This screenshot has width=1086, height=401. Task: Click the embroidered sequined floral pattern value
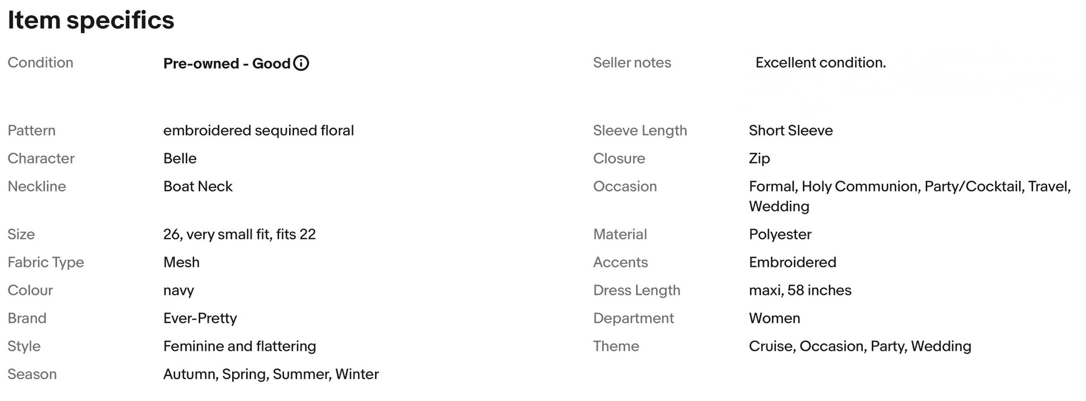[258, 131]
